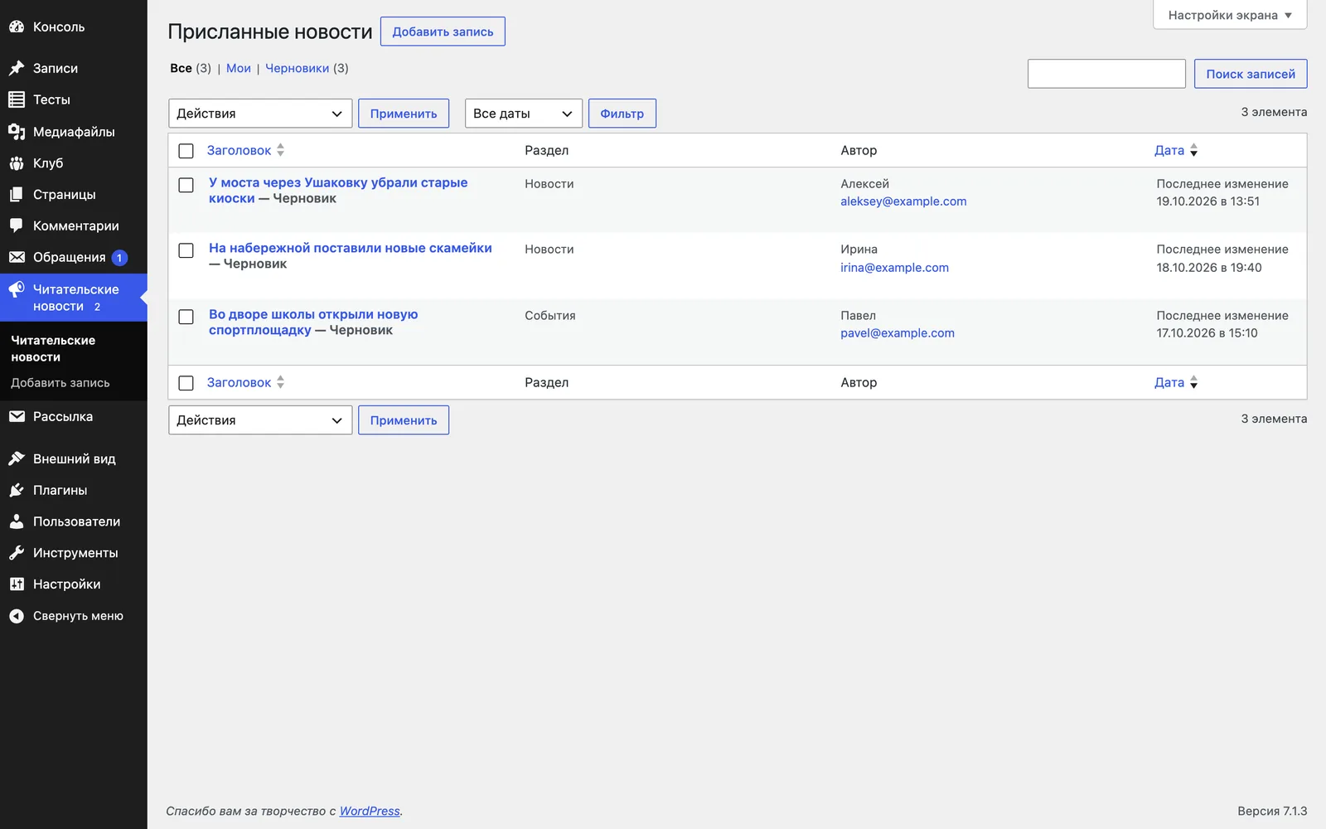Click the Страницы pages icon
Viewport: 1326px width, 829px height.
click(x=17, y=195)
